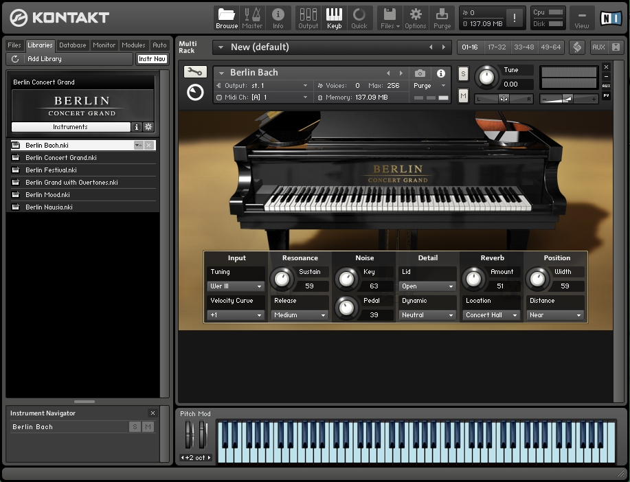Click the NI logo
Screen dimensions: 630x482
tap(611, 18)
